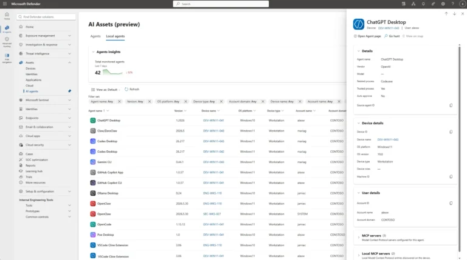Remove the Account domain filter
The image size is (467, 260).
coord(263,101)
